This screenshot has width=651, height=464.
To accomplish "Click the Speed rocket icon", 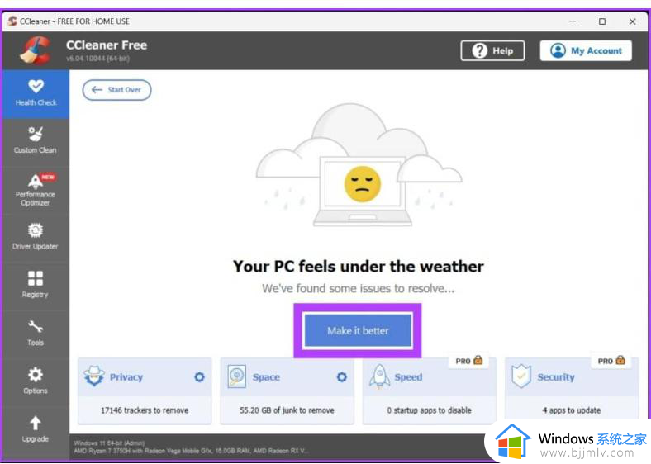I will click(x=379, y=376).
